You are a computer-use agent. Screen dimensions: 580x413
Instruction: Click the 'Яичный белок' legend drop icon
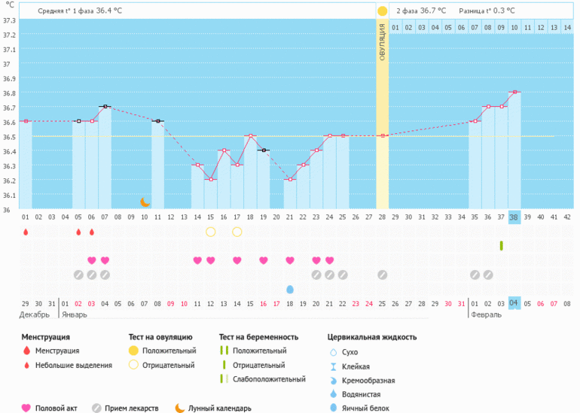pos(334,408)
